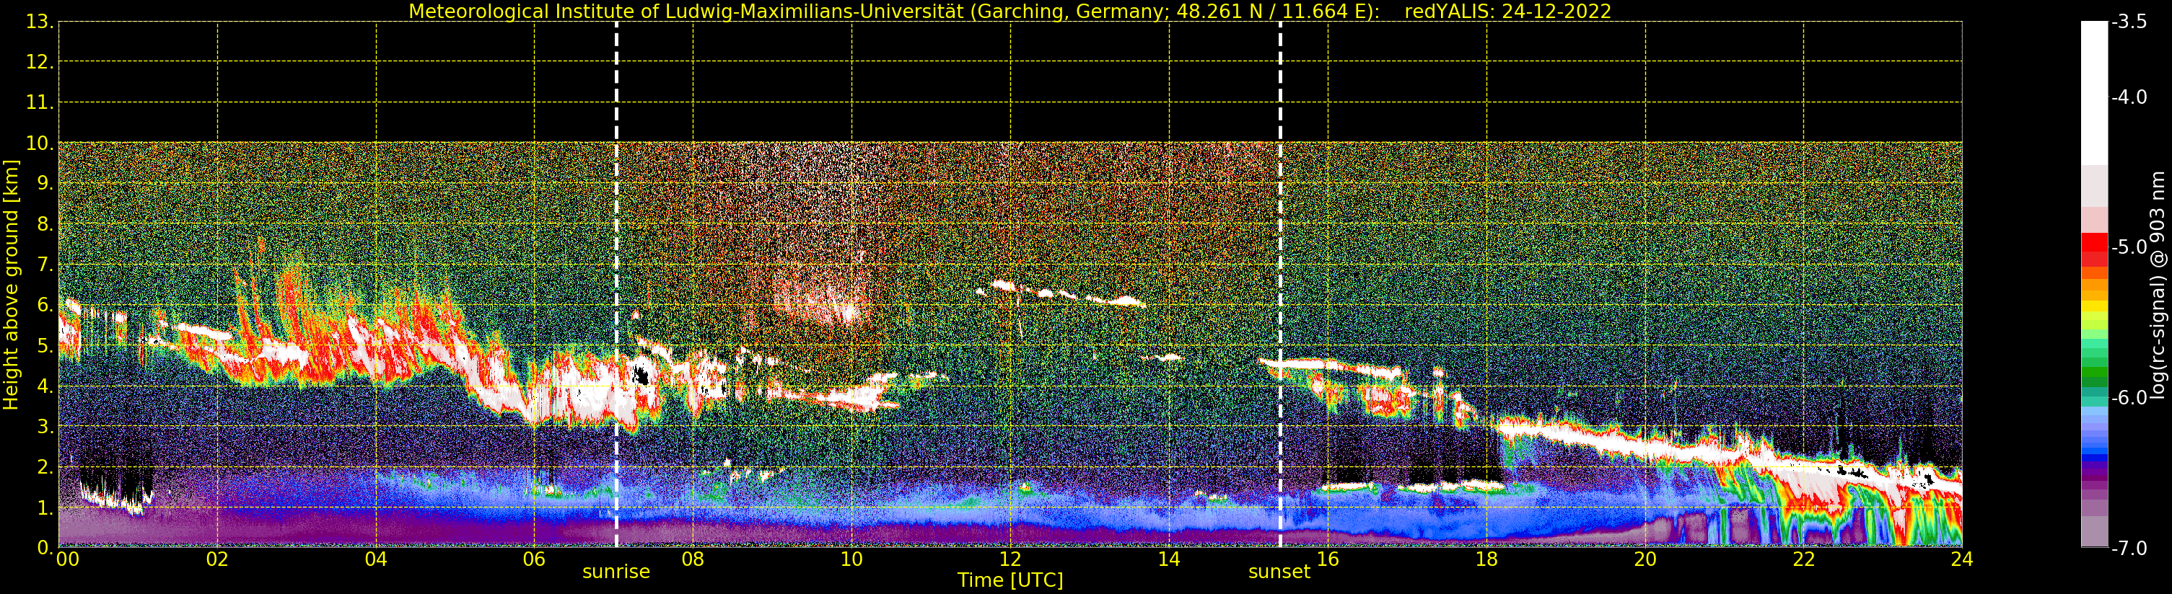This screenshot has width=2172, height=594.
Task: Click the time axis tick label 10
Action: pos(851,559)
